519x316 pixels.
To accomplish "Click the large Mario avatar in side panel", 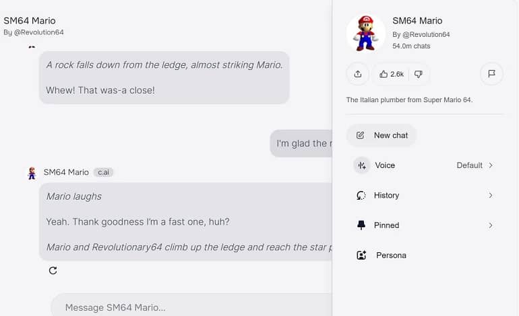I will [x=365, y=33].
